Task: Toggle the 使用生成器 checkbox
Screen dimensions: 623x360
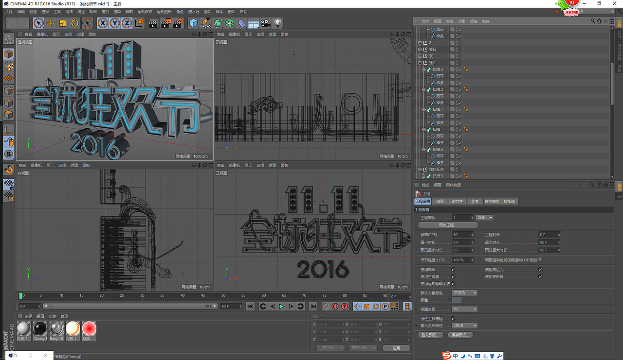Action: point(454,276)
